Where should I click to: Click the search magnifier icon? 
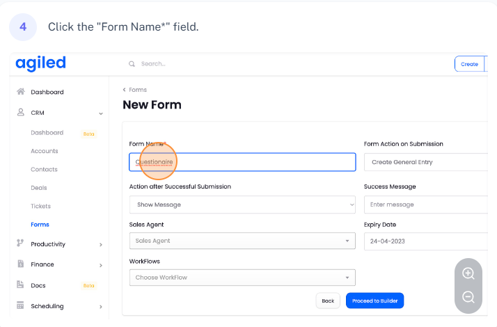coord(131,64)
